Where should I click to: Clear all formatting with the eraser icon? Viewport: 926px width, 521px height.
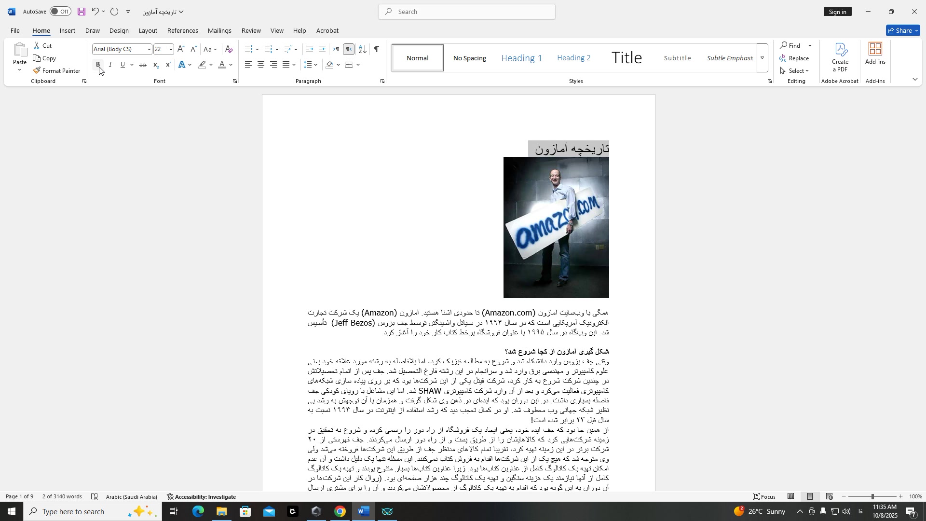coord(229,49)
